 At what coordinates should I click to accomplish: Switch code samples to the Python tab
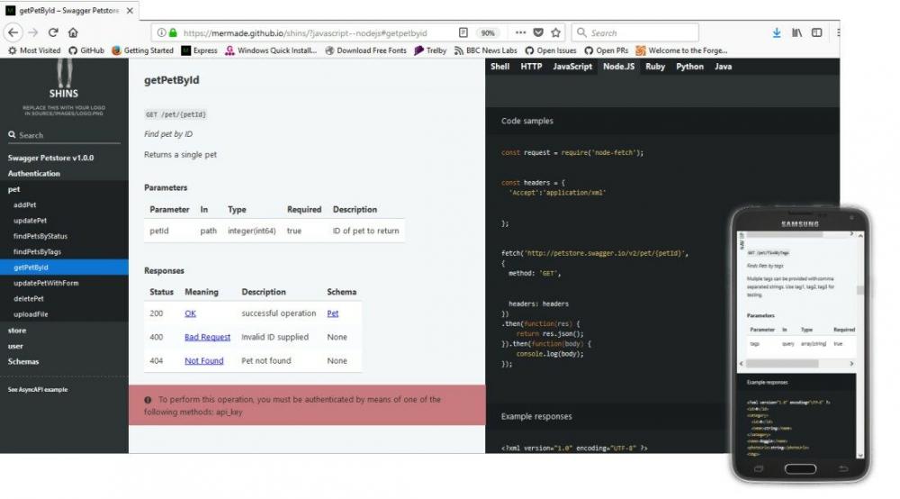click(x=689, y=67)
